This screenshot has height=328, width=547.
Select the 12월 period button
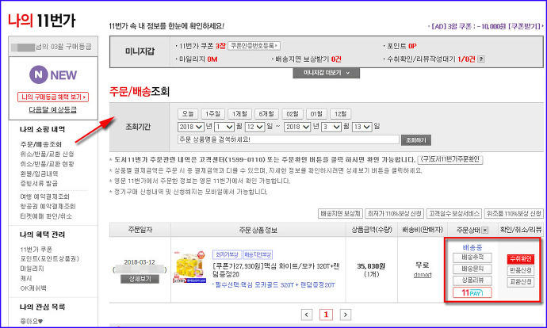(340, 114)
